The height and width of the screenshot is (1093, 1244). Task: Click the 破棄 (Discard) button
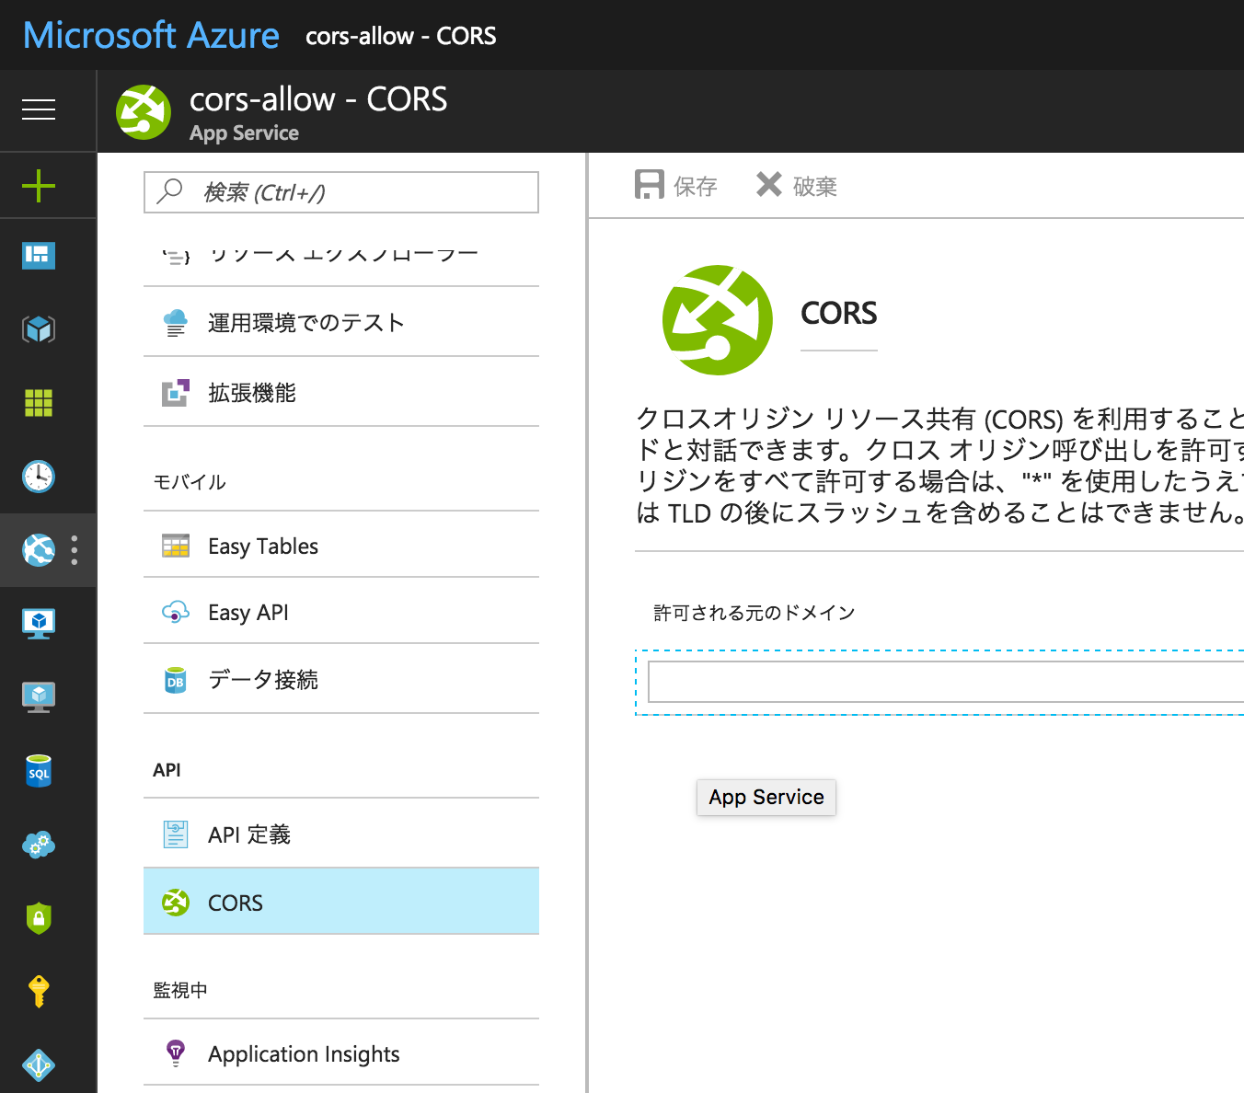point(797,186)
